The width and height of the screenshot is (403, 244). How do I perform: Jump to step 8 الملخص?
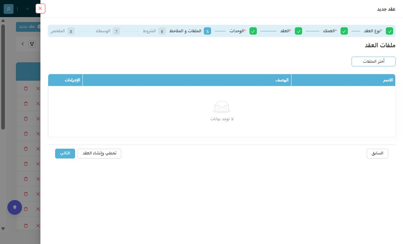tap(62, 31)
